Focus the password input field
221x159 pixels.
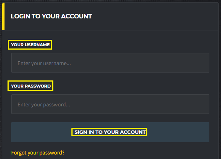[110, 104]
